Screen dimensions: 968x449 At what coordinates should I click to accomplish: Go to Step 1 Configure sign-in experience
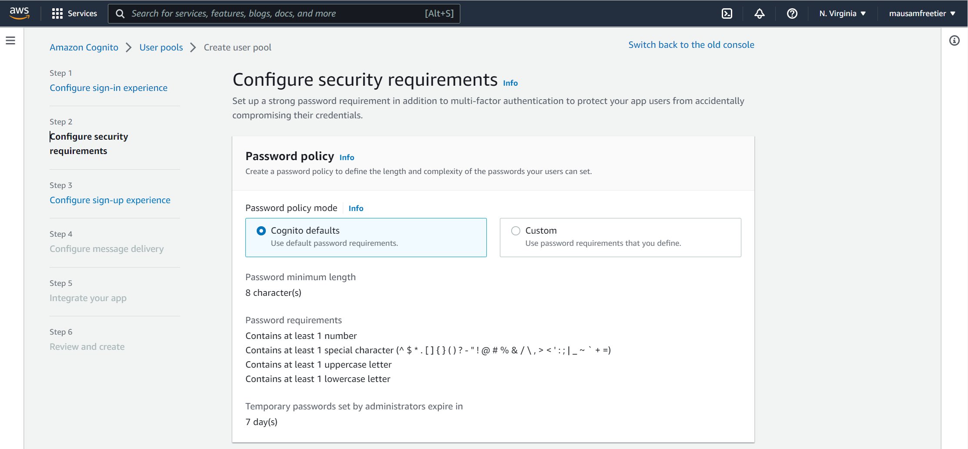pyautogui.click(x=108, y=88)
